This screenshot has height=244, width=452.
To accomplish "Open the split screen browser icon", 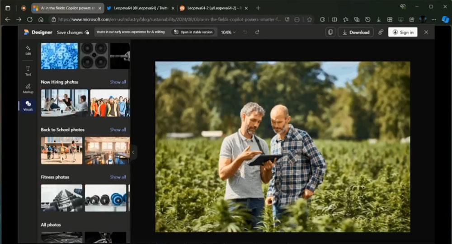I will (334, 19).
